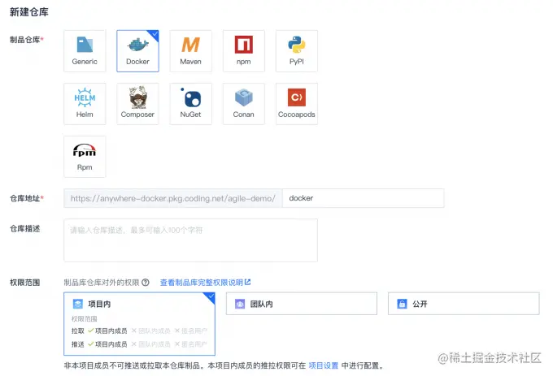Pick the Maven repository type
The width and height of the screenshot is (553, 376).
[191, 51]
